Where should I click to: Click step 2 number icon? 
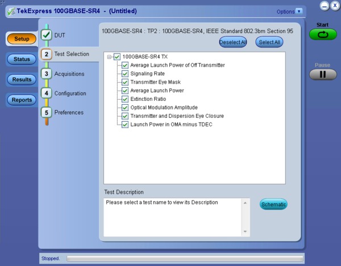[x=47, y=54]
